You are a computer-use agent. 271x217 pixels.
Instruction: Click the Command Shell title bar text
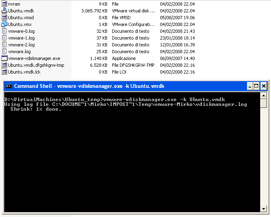pos(89,86)
